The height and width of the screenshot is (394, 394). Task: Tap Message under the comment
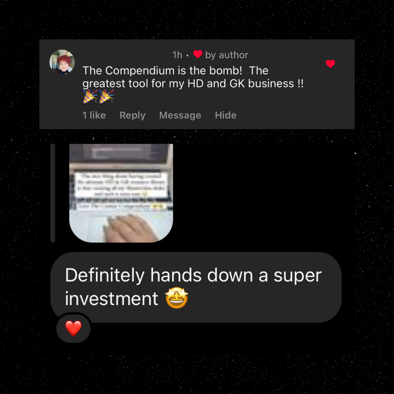point(180,115)
